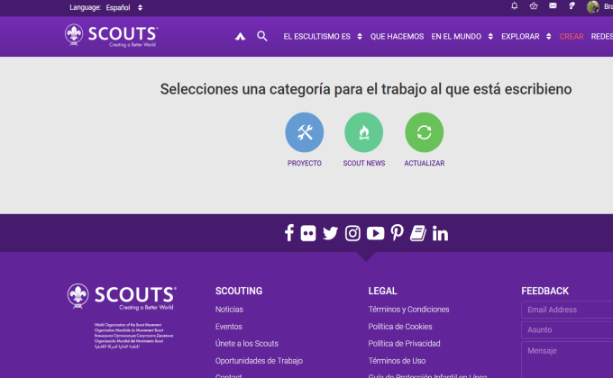Select the Scout News campfire icon

363,132
